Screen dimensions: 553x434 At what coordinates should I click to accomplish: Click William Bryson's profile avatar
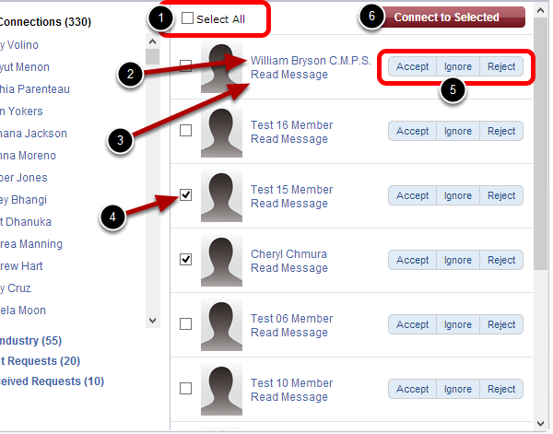pyautogui.click(x=221, y=67)
